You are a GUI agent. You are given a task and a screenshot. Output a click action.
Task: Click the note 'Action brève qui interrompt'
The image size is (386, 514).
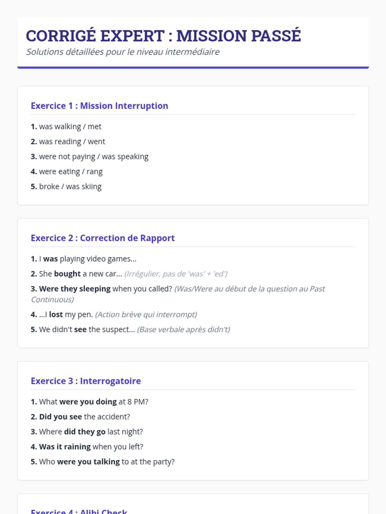pos(146,315)
